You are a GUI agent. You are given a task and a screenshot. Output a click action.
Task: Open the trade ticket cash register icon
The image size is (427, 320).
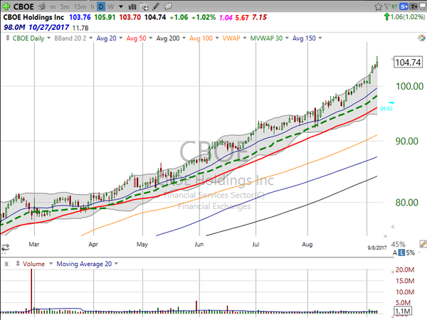coord(42,6)
